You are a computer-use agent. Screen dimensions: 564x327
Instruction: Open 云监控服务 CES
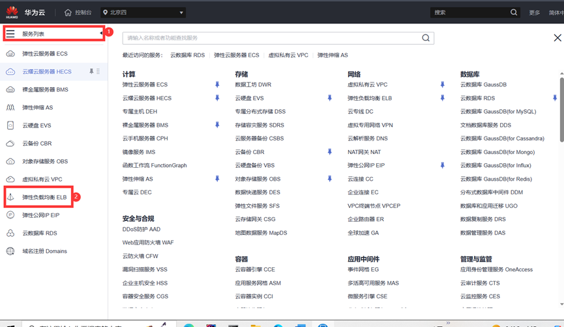(480, 296)
